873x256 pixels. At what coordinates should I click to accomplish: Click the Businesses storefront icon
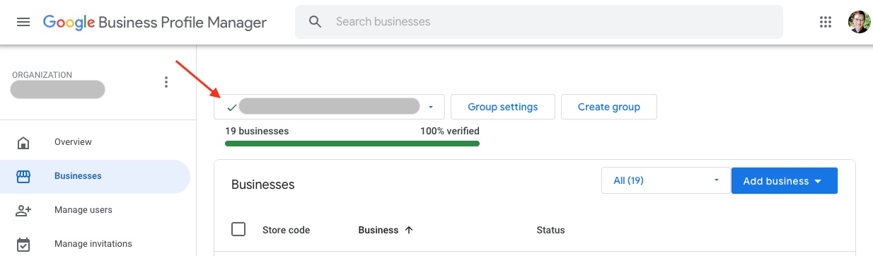coord(23,177)
